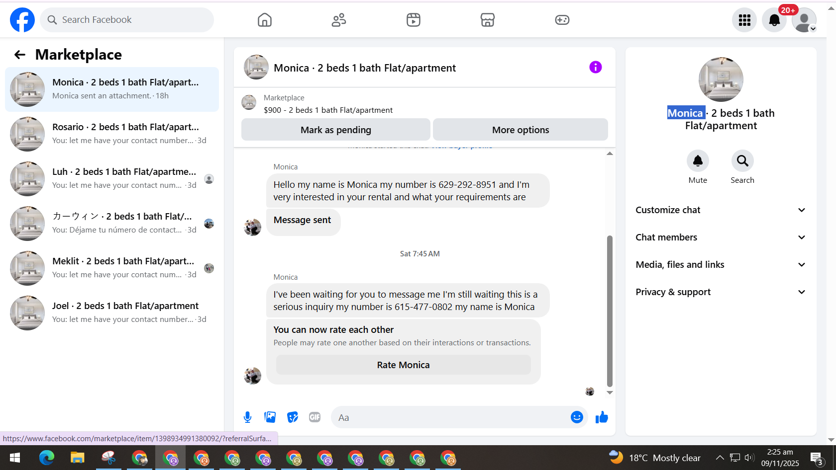Open the conversation information icon

(x=596, y=67)
